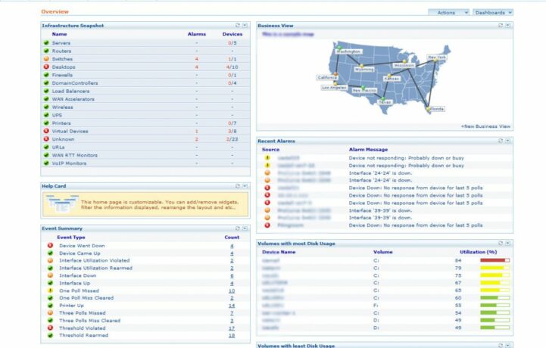Screen dimensions: 546x348
Task: Select the Texas node on the map
Action: 383,99
